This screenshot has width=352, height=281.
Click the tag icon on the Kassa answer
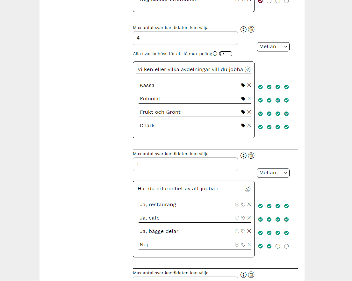click(243, 85)
